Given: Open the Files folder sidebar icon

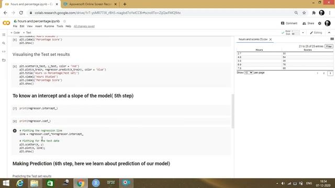Looking at the screenshot, I should (4, 60).
